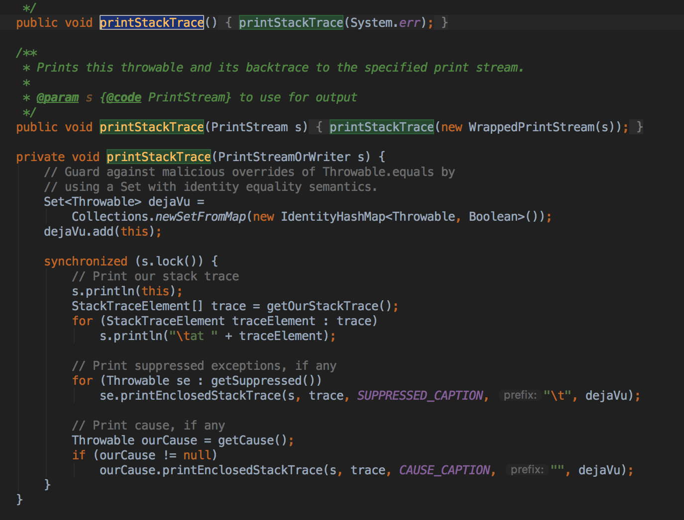684x520 pixels.
Task: Click the private keyword
Action: pos(40,157)
